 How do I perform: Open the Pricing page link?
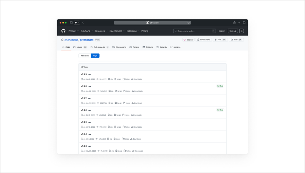145,31
